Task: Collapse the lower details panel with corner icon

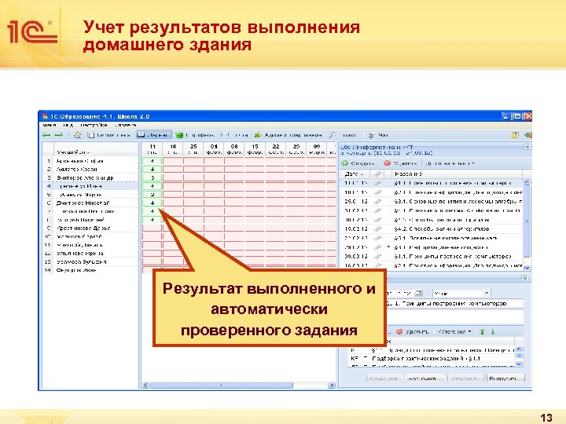Action: pyautogui.click(x=525, y=278)
